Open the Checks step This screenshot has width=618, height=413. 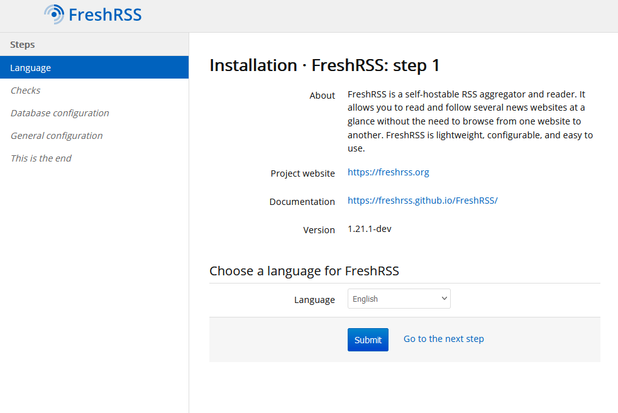tap(26, 91)
